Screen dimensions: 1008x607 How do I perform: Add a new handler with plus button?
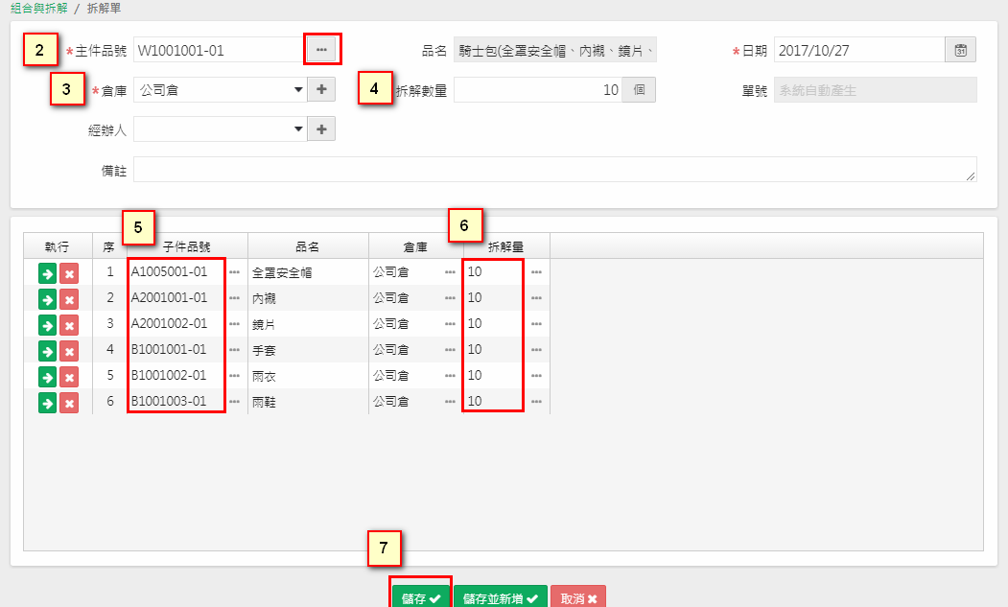[321, 129]
